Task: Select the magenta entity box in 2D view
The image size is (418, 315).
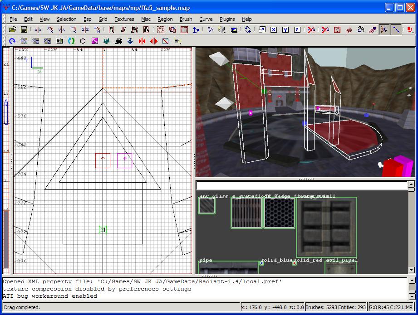Action: 124,160
